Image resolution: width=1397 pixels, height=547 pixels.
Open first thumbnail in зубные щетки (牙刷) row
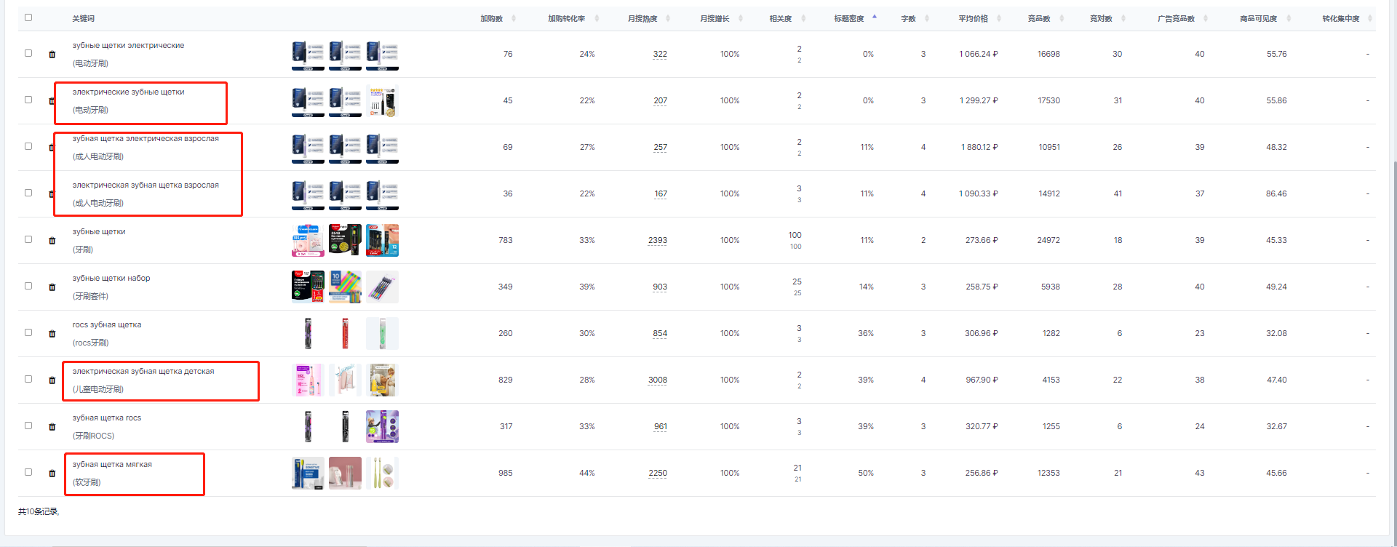click(308, 241)
